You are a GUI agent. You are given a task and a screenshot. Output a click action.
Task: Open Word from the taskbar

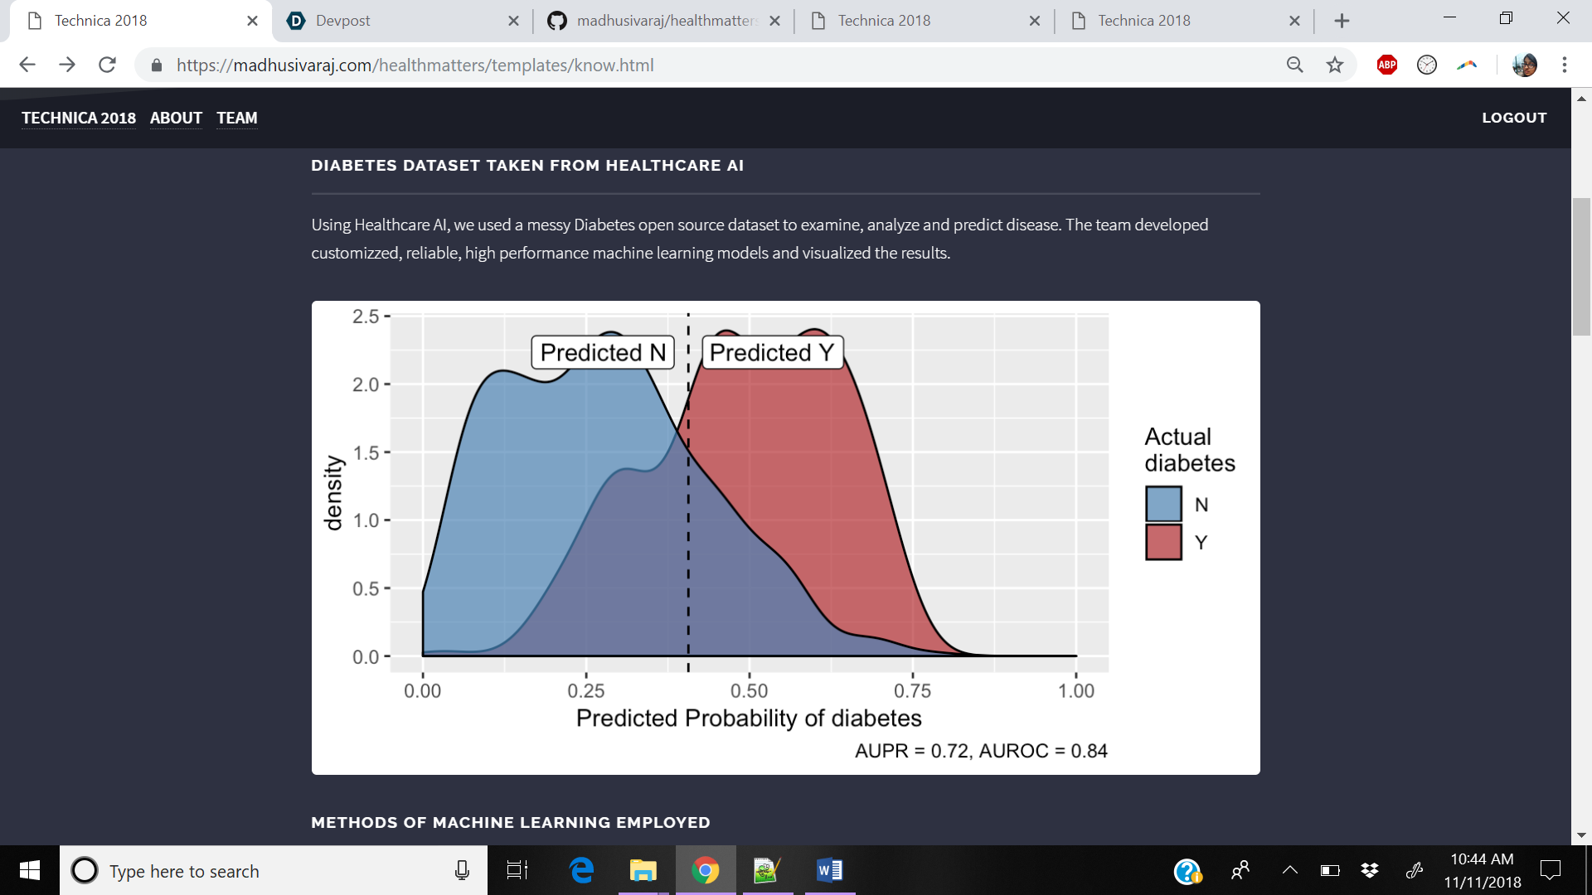tap(829, 870)
